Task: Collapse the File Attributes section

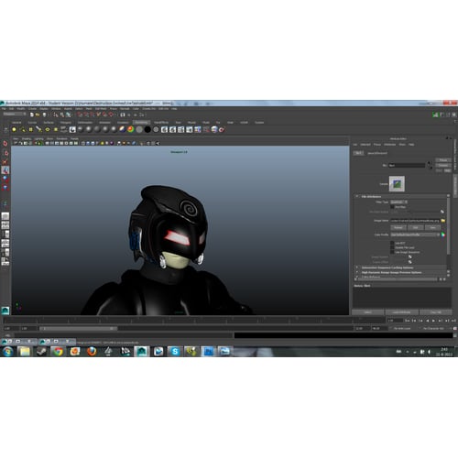Action: (357, 196)
